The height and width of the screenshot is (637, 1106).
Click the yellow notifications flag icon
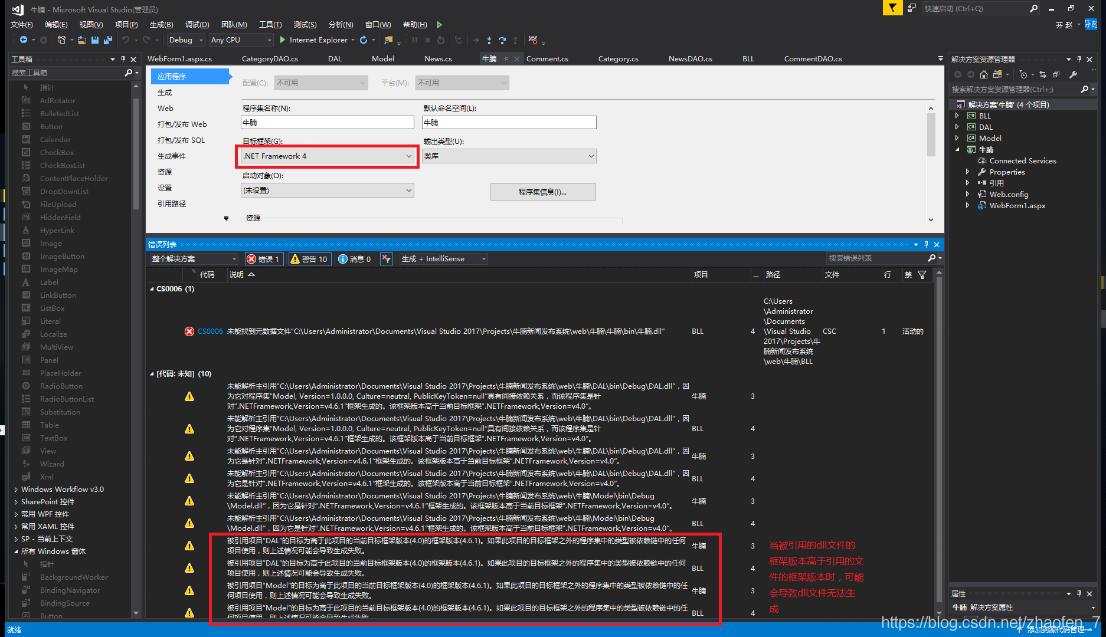[x=892, y=8]
